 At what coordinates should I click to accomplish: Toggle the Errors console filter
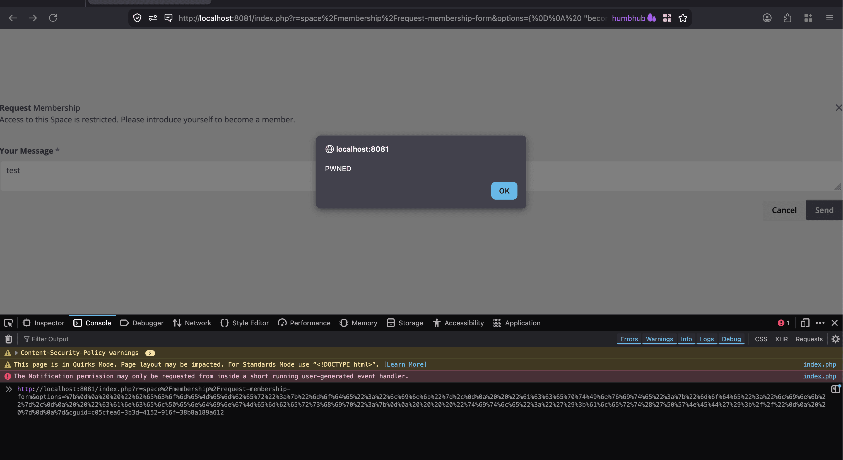(629, 339)
